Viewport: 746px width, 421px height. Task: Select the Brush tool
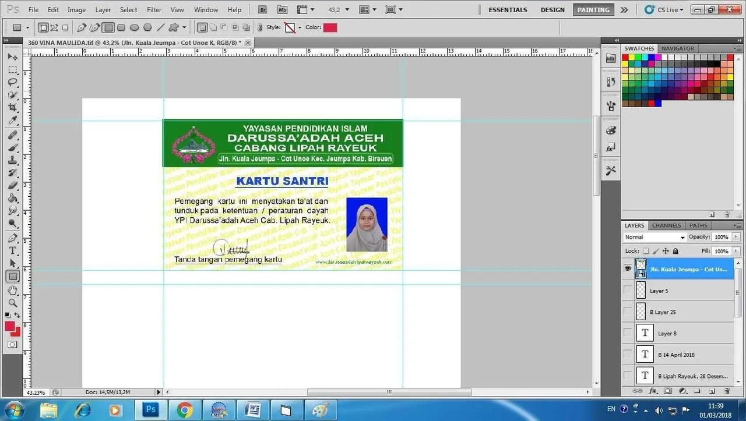click(13, 148)
